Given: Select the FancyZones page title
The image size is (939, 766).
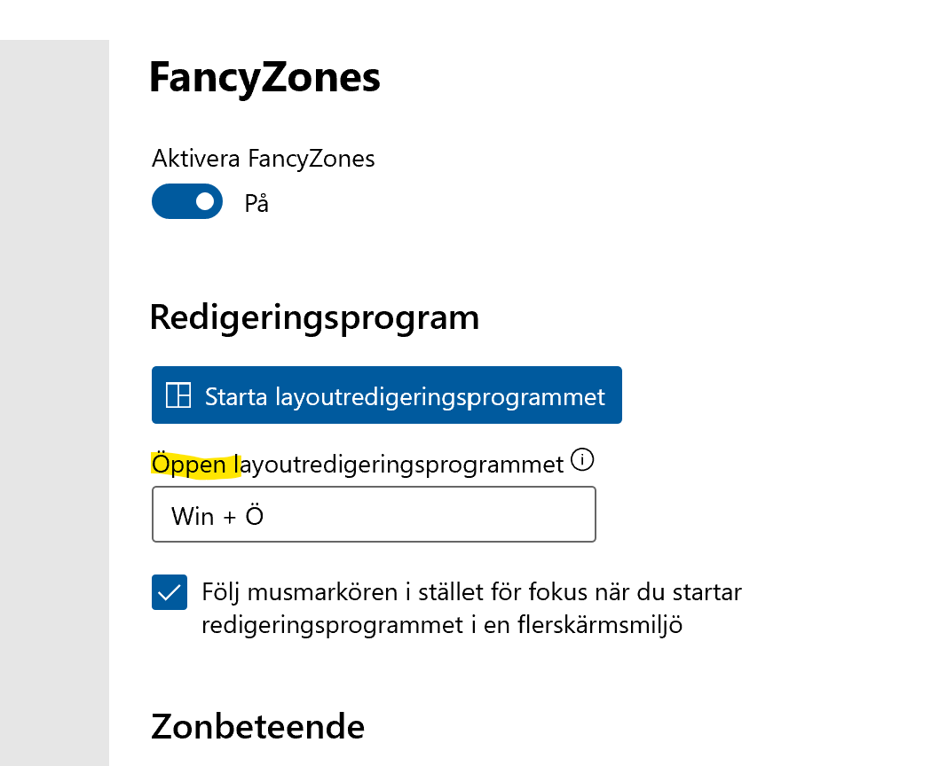Looking at the screenshot, I should click(x=264, y=78).
